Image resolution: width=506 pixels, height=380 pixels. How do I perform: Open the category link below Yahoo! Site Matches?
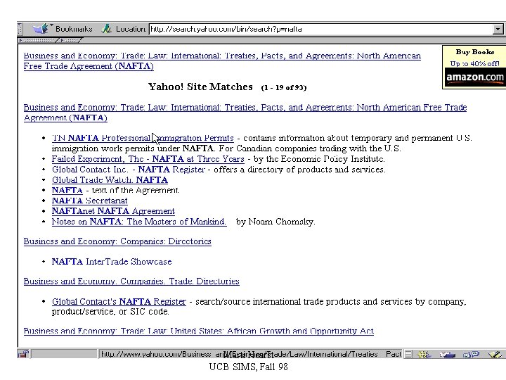(x=245, y=113)
